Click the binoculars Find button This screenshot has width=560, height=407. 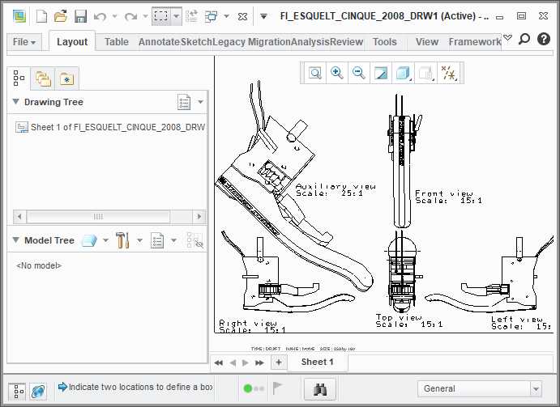pyautogui.click(x=320, y=389)
